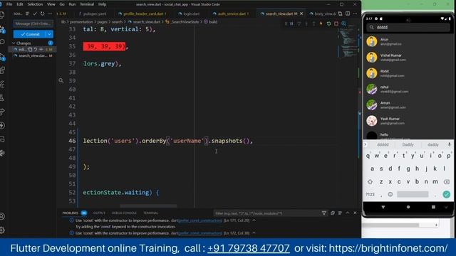Toggle Problems view as table

[x=340, y=213]
